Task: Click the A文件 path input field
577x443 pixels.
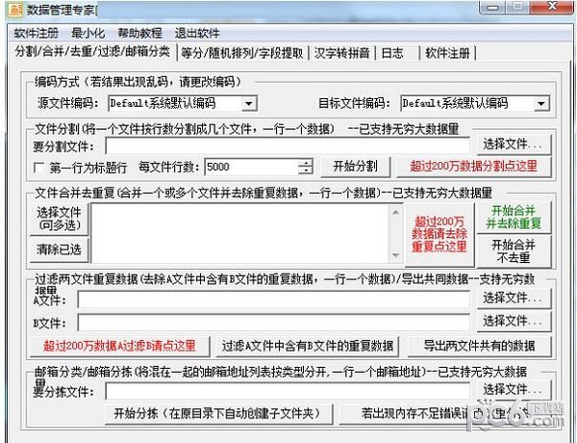Action: pos(274,300)
